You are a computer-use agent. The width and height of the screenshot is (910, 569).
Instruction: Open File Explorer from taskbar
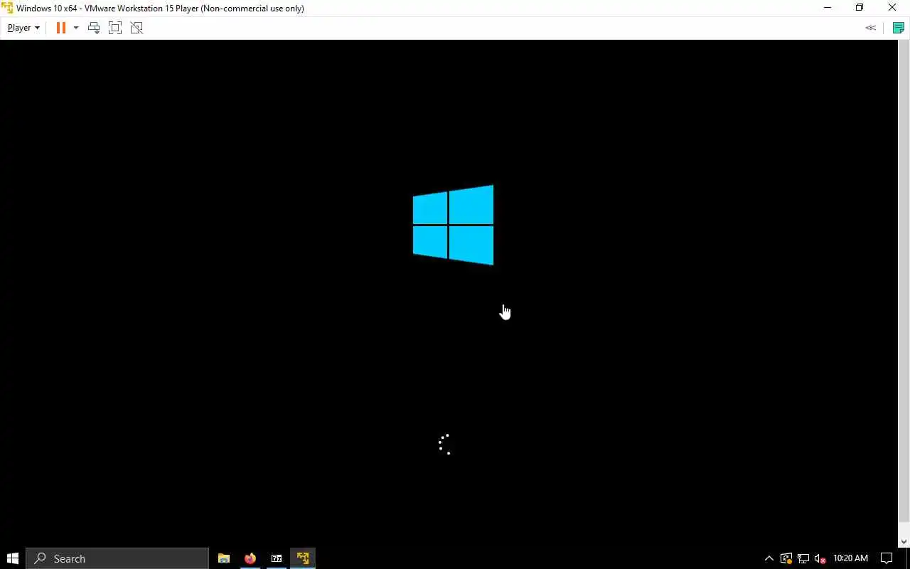(x=224, y=558)
